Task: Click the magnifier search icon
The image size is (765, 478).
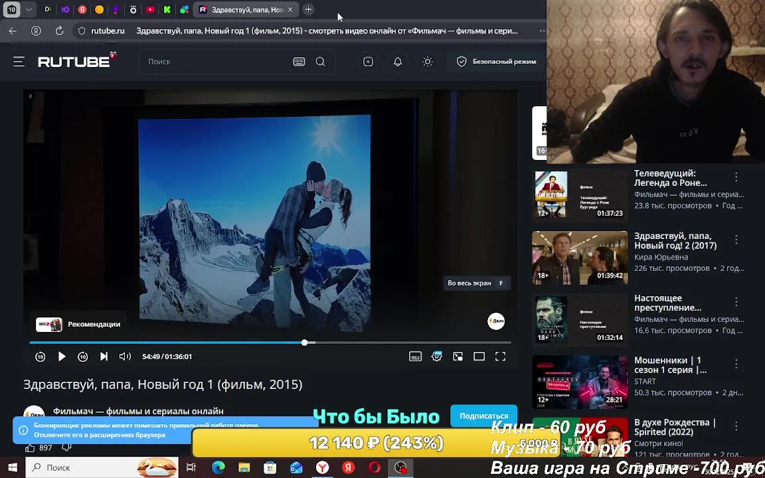Action: click(x=321, y=62)
